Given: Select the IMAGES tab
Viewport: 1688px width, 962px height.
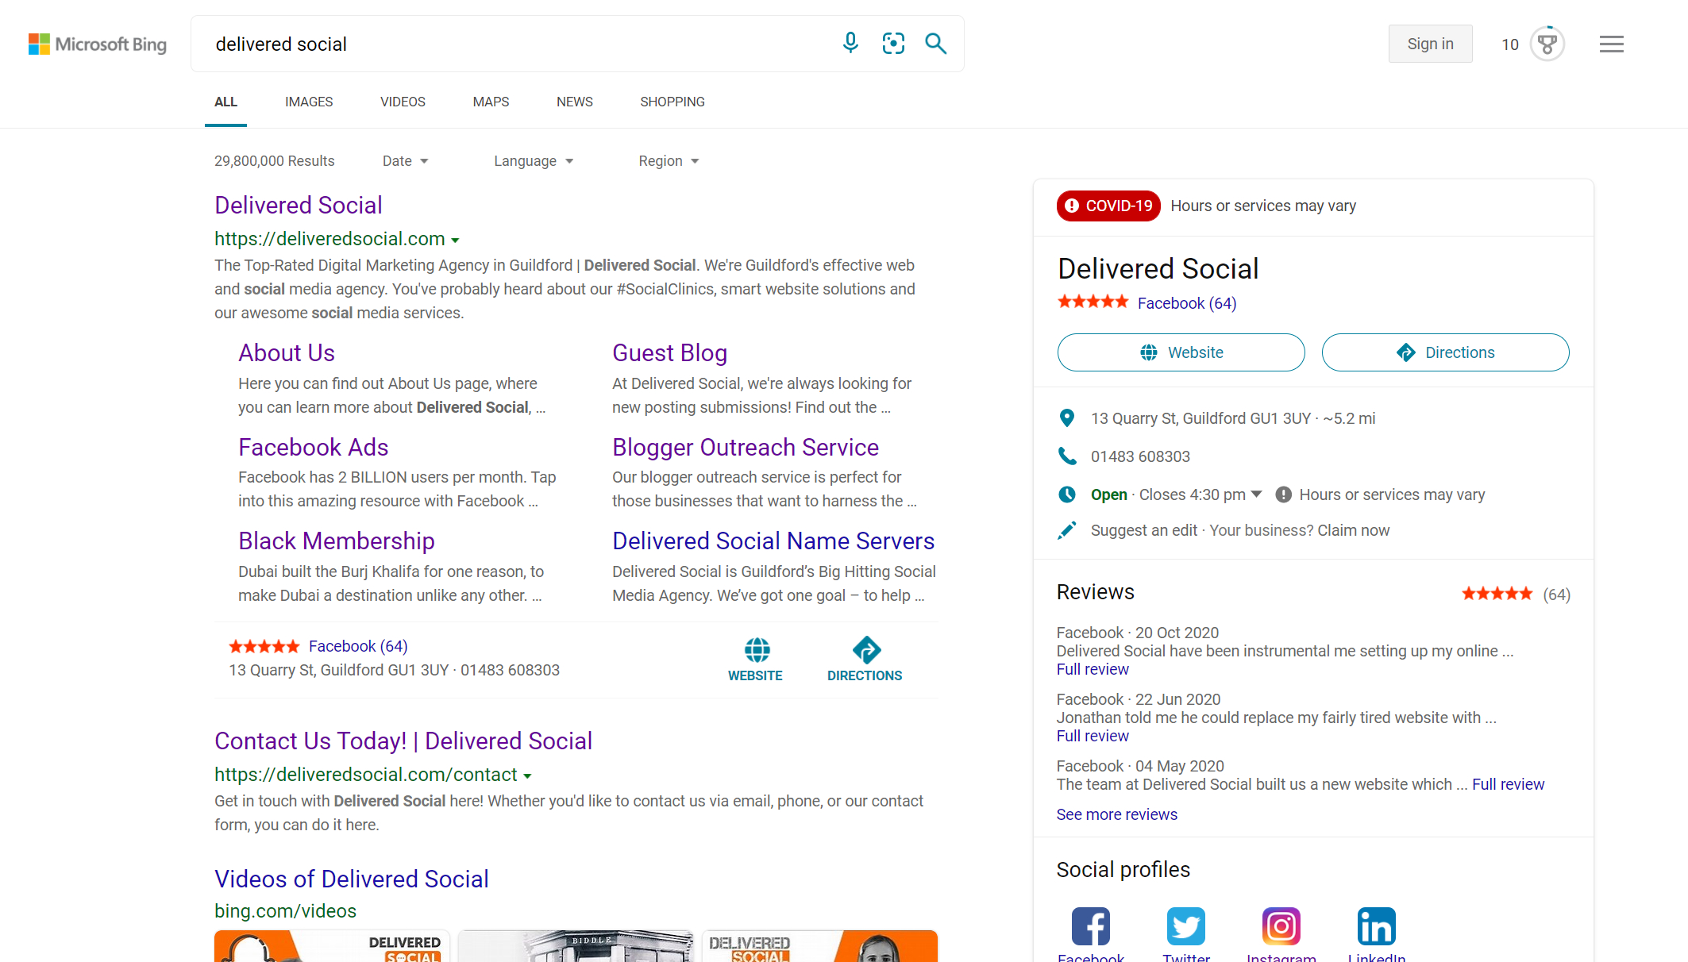Looking at the screenshot, I should click(308, 102).
